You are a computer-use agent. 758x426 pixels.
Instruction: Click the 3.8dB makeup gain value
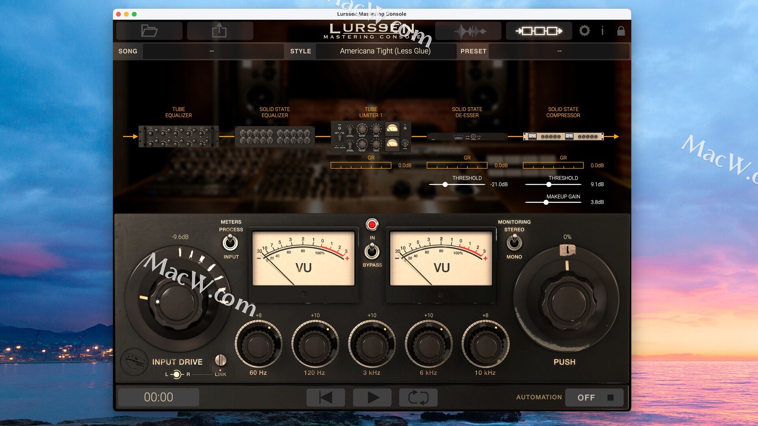coord(597,202)
